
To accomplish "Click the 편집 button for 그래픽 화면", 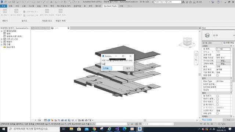I will (x=223, y=63).
